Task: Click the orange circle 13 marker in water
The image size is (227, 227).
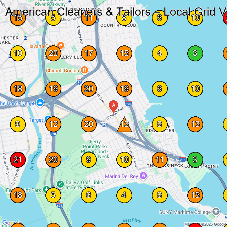Action: (195, 124)
